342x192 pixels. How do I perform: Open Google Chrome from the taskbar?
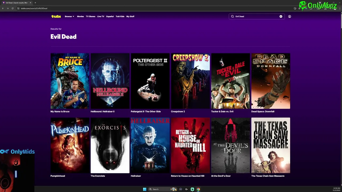click(x=198, y=189)
